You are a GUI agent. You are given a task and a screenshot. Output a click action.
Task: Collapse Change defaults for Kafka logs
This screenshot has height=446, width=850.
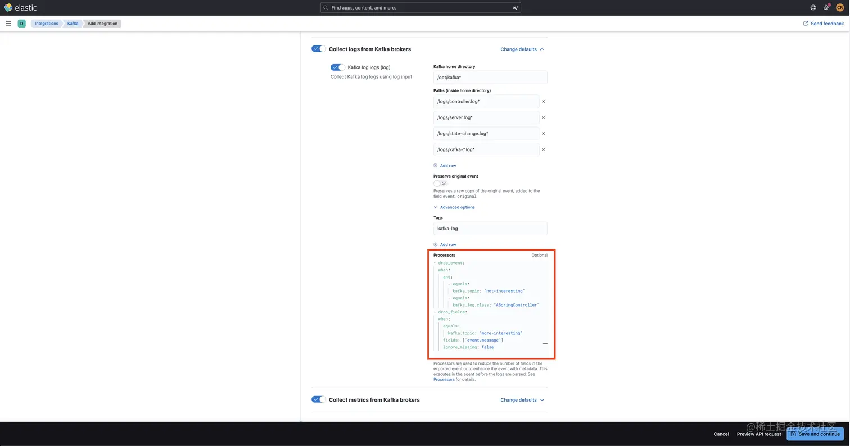(522, 49)
